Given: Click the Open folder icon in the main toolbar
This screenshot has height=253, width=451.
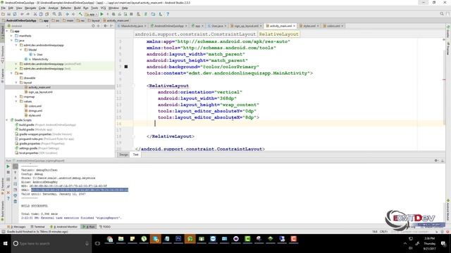Looking at the screenshot, I should (3, 14).
